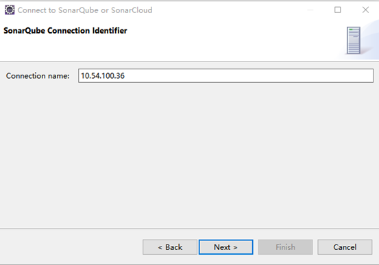
Task: Click the window title Connect to SonarQube or SonarCloud
Action: (x=85, y=10)
